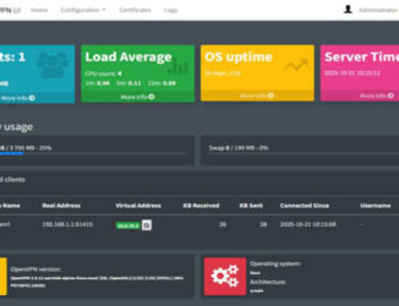Click the KB Sent value 38
Viewport: 399px width, 306px height.
pyautogui.click(x=263, y=225)
